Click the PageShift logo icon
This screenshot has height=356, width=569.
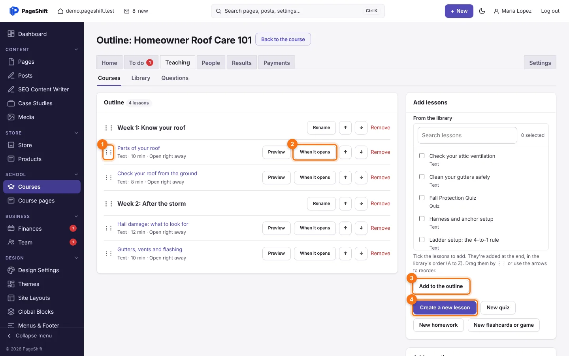14,11
